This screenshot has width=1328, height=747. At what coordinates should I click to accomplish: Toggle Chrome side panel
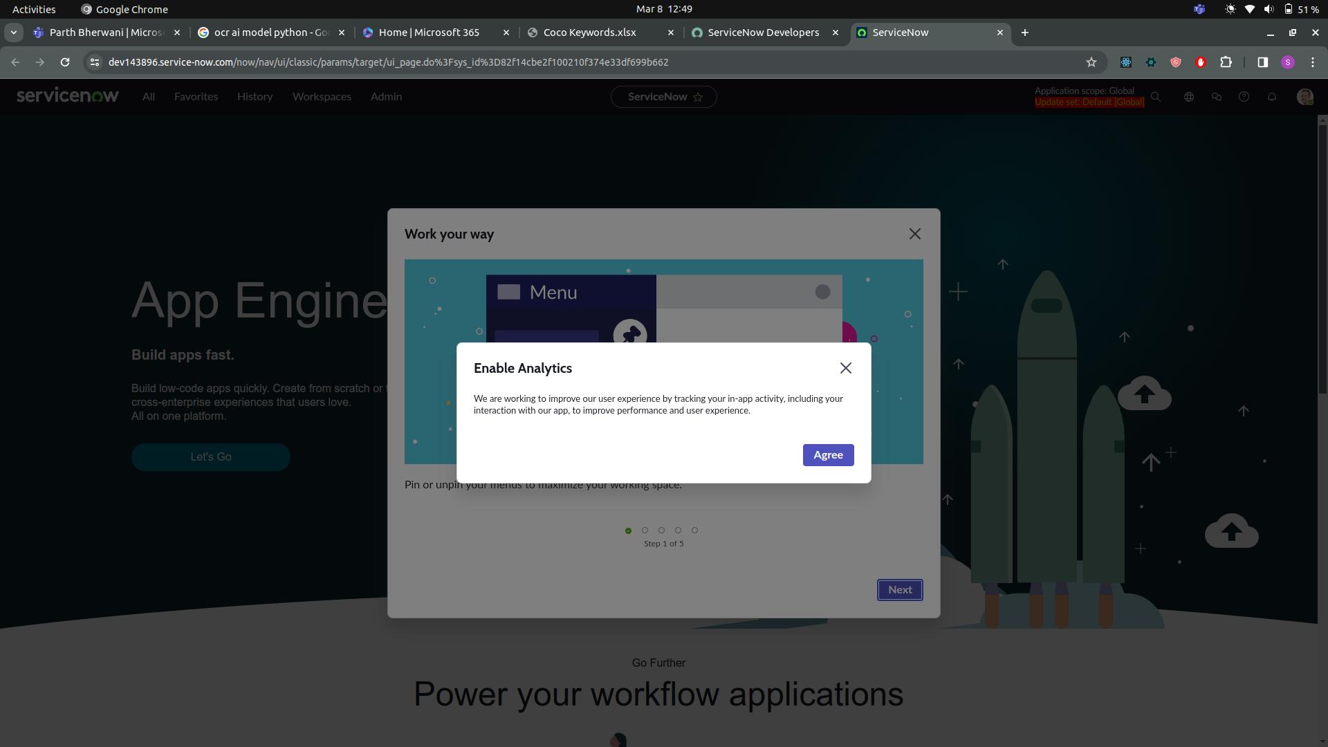click(1263, 62)
